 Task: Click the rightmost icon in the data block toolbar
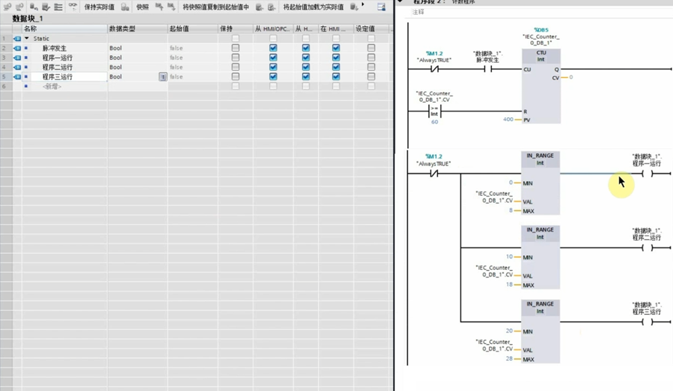coord(382,7)
